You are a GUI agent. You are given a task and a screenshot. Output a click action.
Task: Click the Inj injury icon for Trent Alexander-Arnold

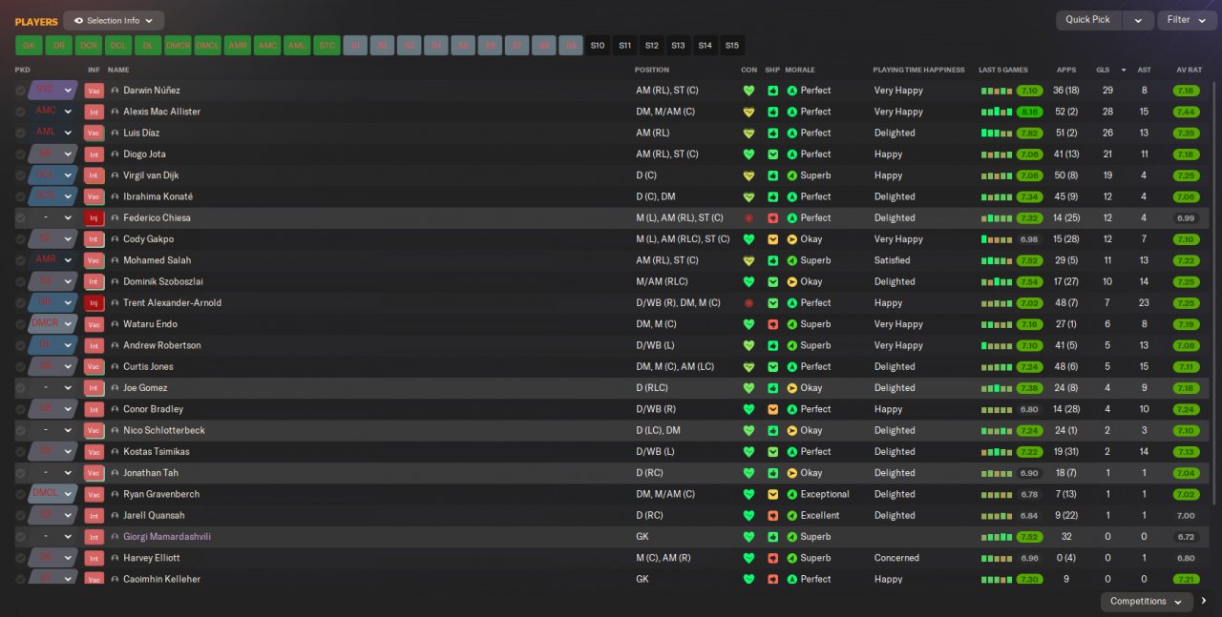point(94,303)
